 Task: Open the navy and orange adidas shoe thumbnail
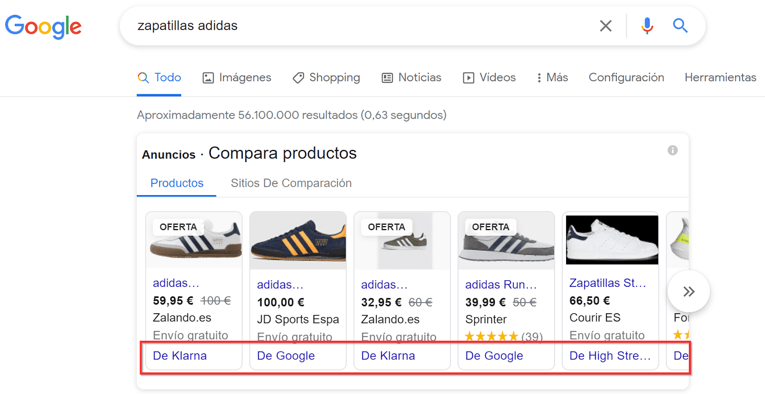pos(298,240)
